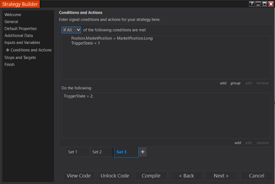The height and width of the screenshot is (184, 275).
Task: Open the If All conditions dropdown
Action: [x=71, y=30]
